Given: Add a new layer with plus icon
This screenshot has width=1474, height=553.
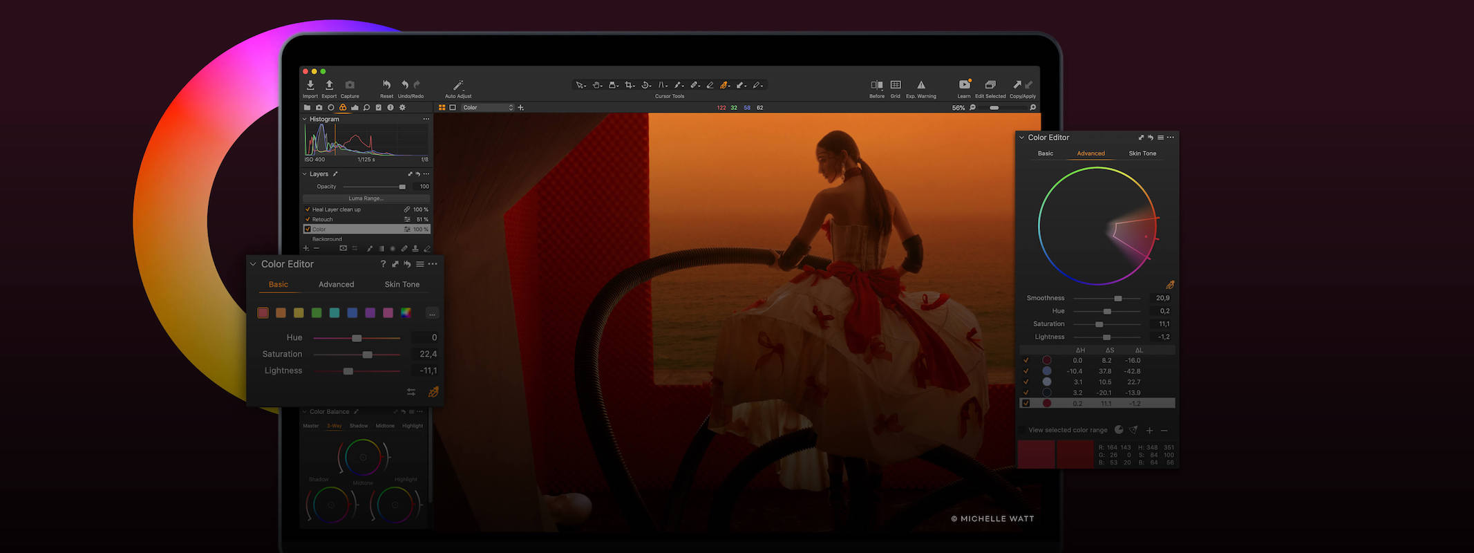Looking at the screenshot, I should click(306, 248).
